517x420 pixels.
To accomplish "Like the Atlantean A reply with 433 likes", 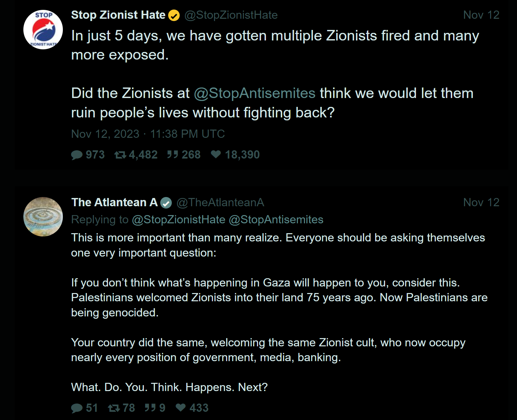I will pyautogui.click(x=181, y=408).
